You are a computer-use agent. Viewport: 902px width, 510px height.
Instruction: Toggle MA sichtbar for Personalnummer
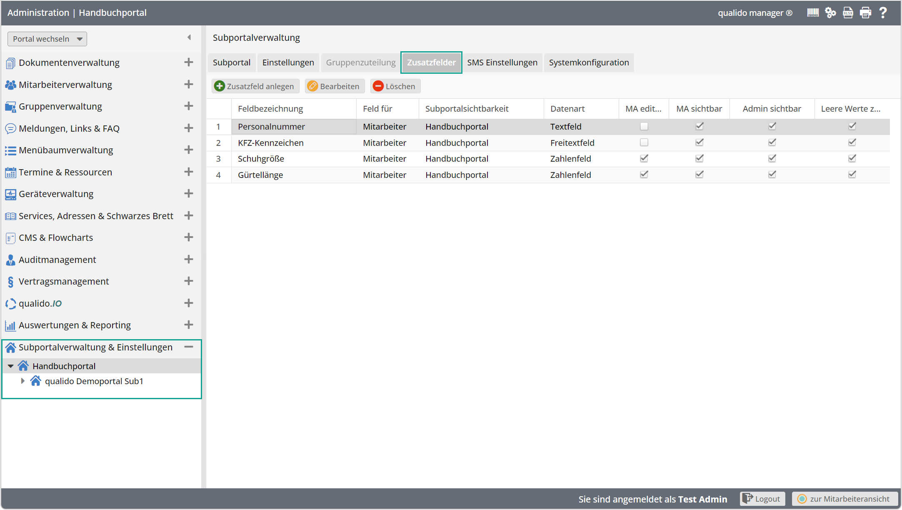pos(700,126)
